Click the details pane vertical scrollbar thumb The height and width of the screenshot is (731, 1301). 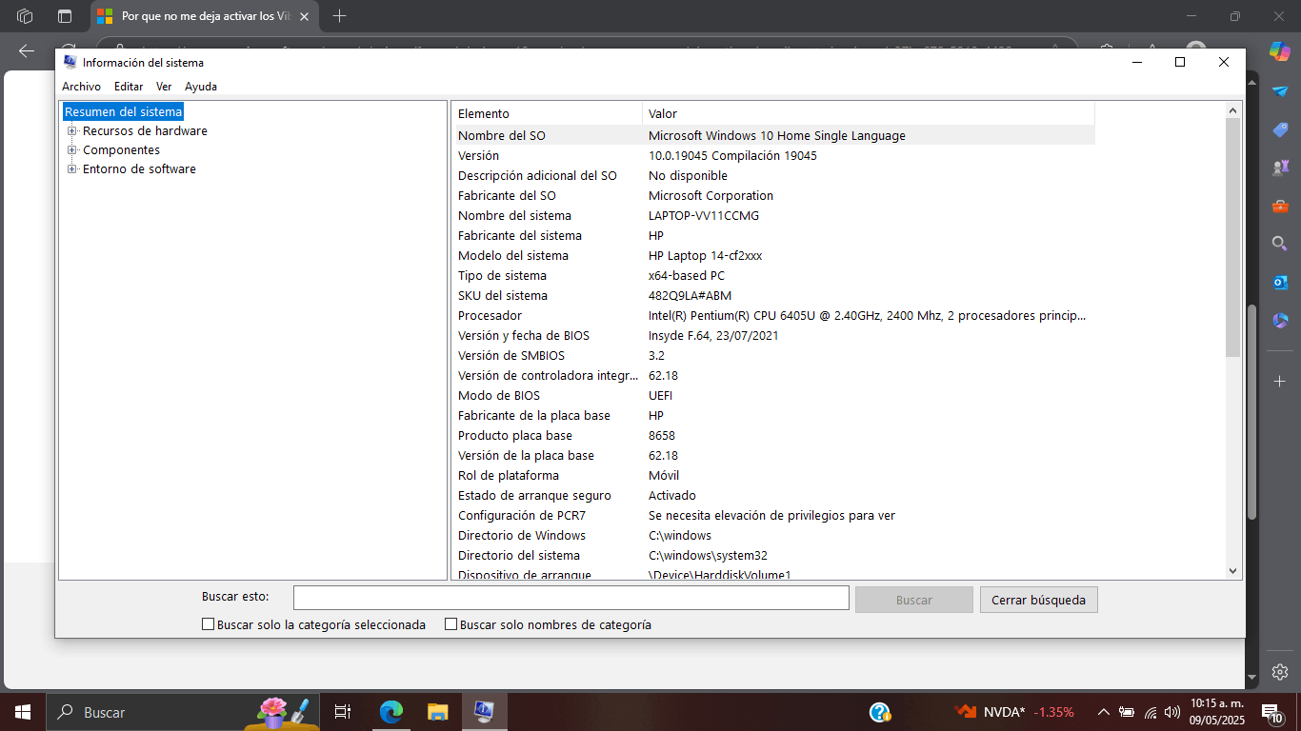tap(1233, 238)
